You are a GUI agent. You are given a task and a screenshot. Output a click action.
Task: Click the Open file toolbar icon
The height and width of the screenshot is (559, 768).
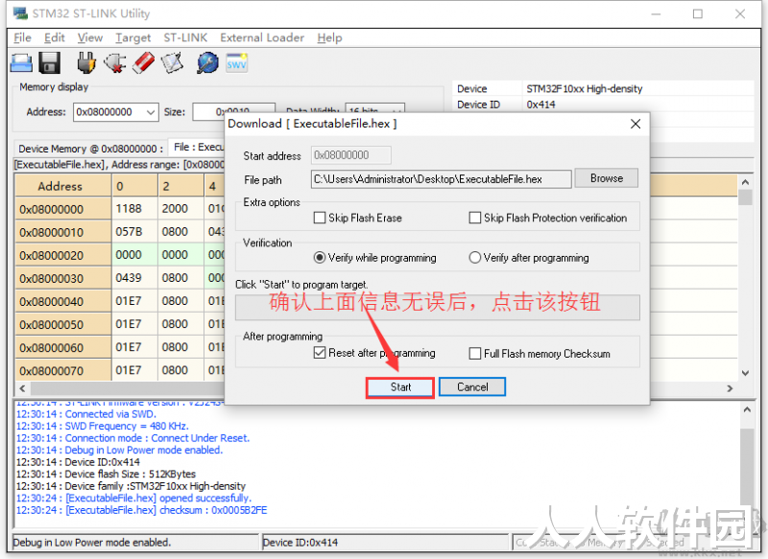21,63
